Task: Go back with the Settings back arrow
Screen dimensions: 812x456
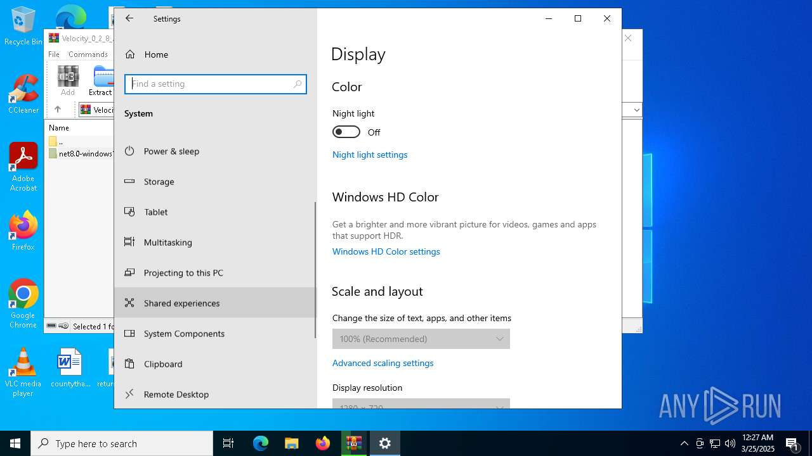Action: pyautogui.click(x=129, y=18)
